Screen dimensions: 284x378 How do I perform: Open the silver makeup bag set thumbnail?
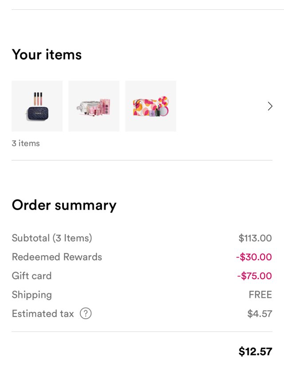coord(94,106)
